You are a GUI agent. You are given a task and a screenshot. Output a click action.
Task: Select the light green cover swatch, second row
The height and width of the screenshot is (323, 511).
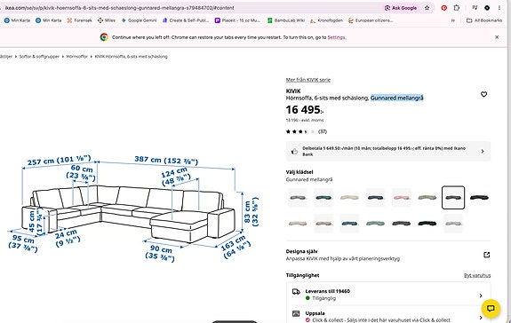pos(375,224)
